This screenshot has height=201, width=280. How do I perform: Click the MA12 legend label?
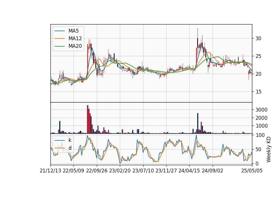75,38
